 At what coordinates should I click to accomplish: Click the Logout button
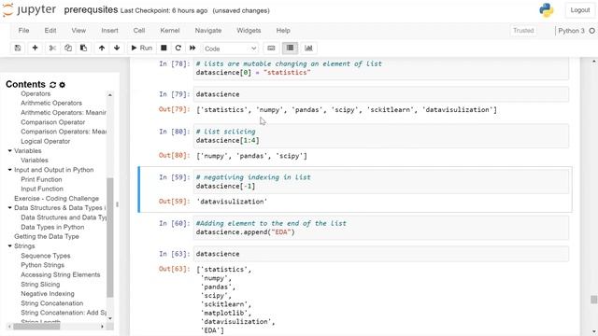pos(579,10)
